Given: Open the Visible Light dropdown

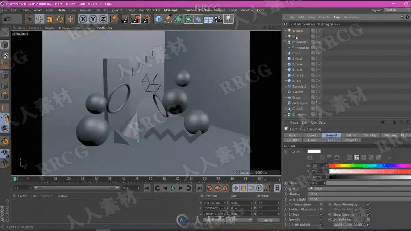Looking at the screenshot, I should pyautogui.click(x=359, y=199).
